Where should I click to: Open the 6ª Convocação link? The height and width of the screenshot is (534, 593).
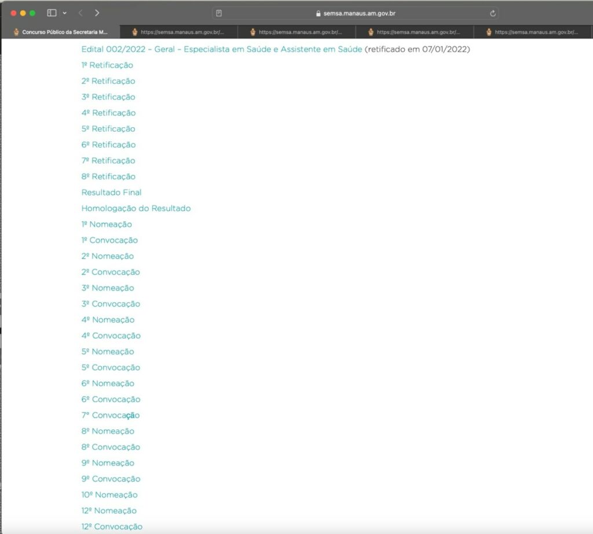click(111, 399)
